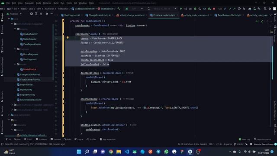Open Google Chrome from taskbar
The height and width of the screenshot is (156, 277).
tap(111, 152)
